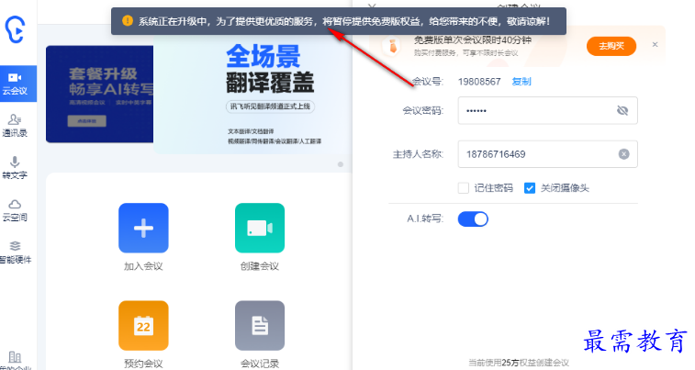Uncheck the 关闭摄像头 checkbox
The width and height of the screenshot is (695, 370).
(x=530, y=188)
